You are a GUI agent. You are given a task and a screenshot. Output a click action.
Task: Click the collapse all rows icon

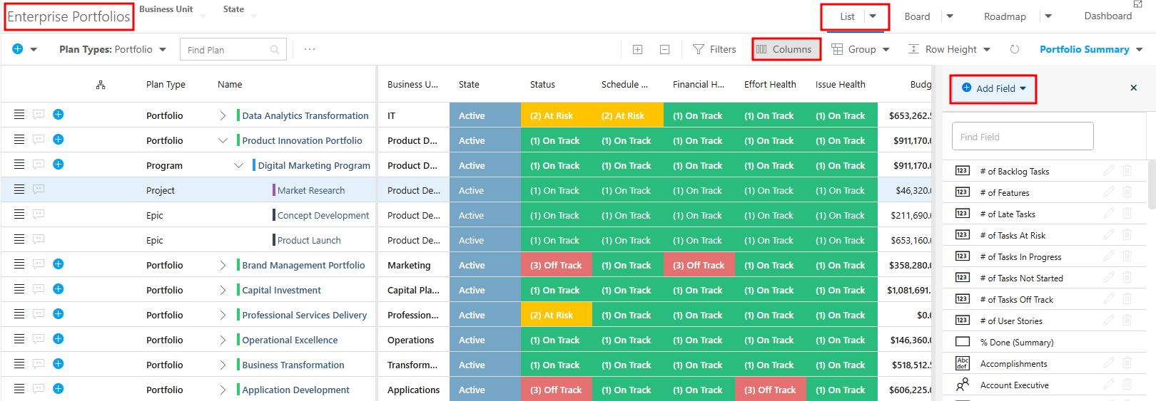664,49
